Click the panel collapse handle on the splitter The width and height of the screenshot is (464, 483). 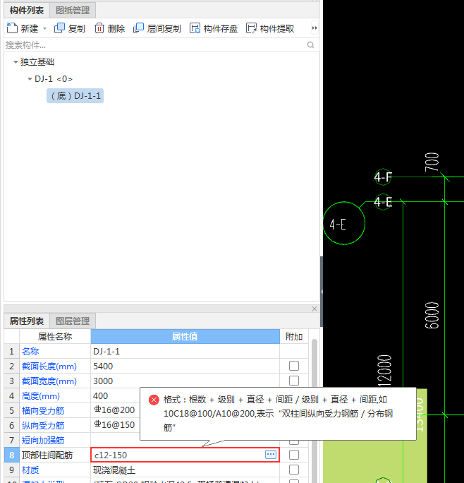[322, 292]
